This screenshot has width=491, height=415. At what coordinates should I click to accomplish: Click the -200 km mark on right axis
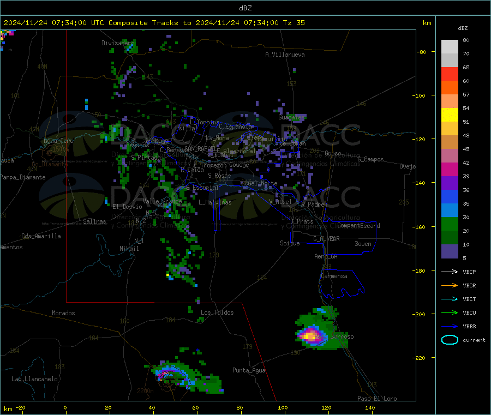click(x=418, y=314)
